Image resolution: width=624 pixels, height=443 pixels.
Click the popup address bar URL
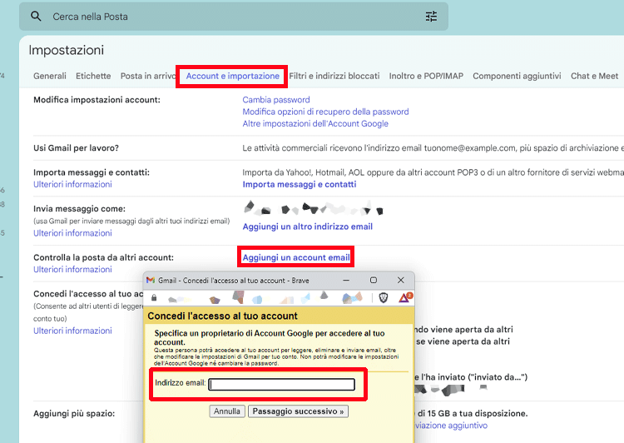coord(265,297)
